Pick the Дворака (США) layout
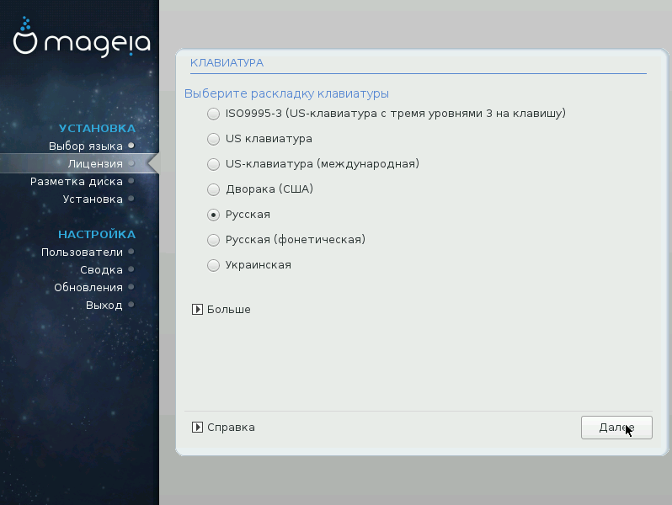The width and height of the screenshot is (672, 505). [x=213, y=189]
